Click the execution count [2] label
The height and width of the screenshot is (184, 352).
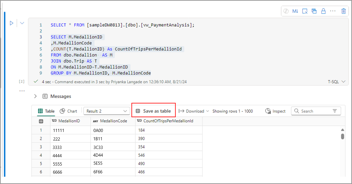(22, 82)
